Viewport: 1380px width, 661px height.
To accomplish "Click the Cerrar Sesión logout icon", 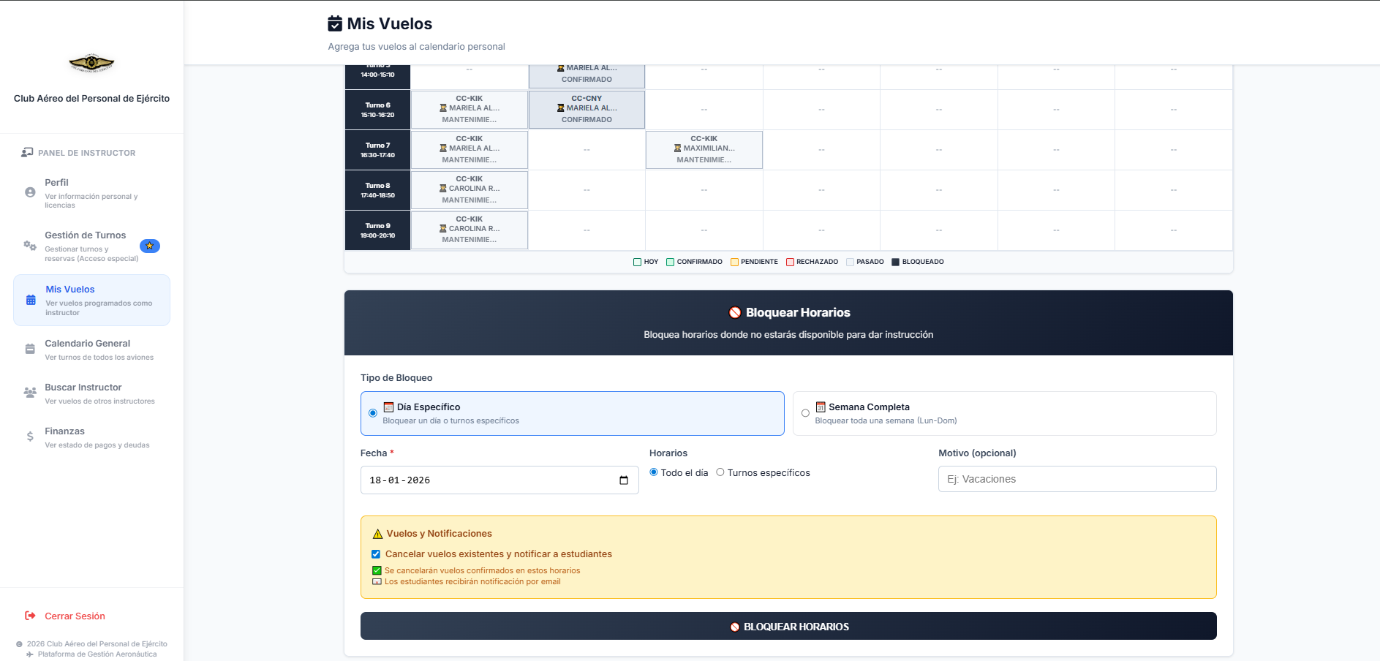I will click(x=30, y=616).
